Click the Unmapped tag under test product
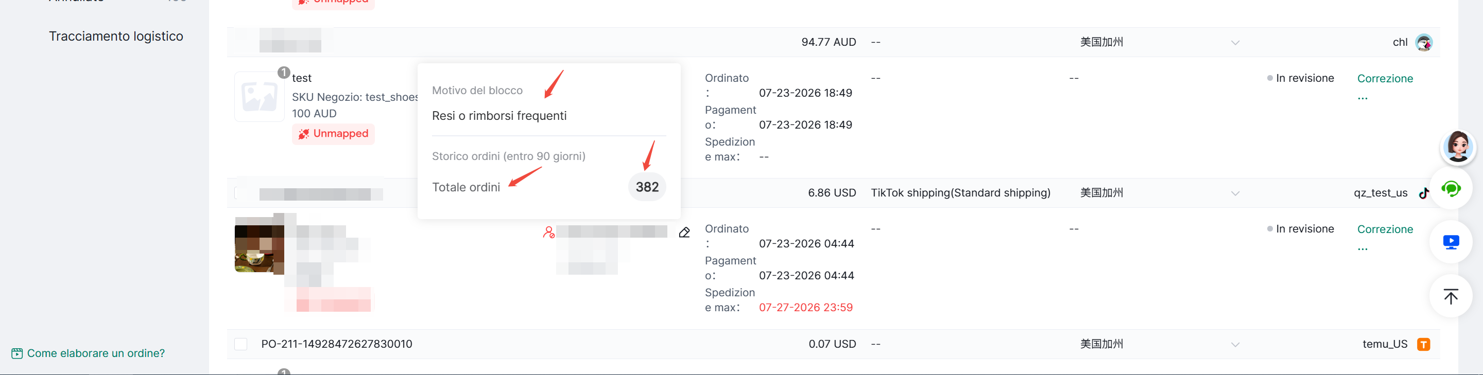This screenshot has width=1483, height=375. [x=333, y=134]
